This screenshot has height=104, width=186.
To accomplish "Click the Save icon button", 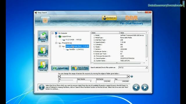I will click(43, 37).
